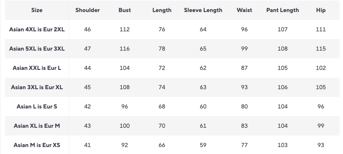The height and width of the screenshot is (154, 343).
Task: Click the Asian 5XL is Eur 3XL label
Action: [37, 49]
